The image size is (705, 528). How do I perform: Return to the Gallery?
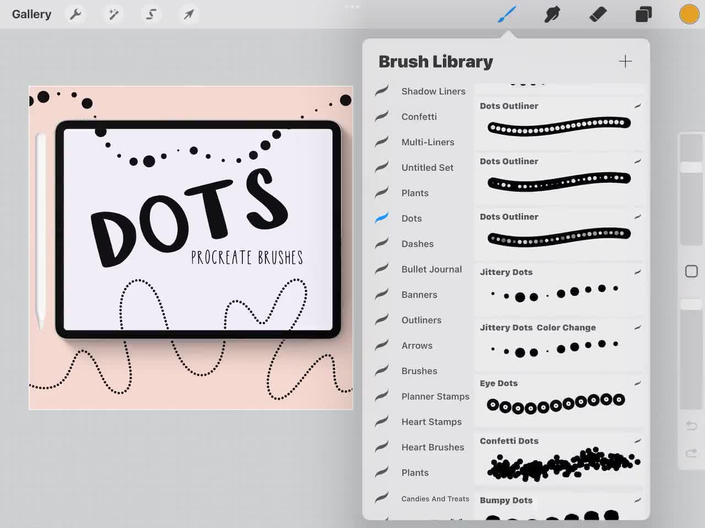(x=31, y=14)
